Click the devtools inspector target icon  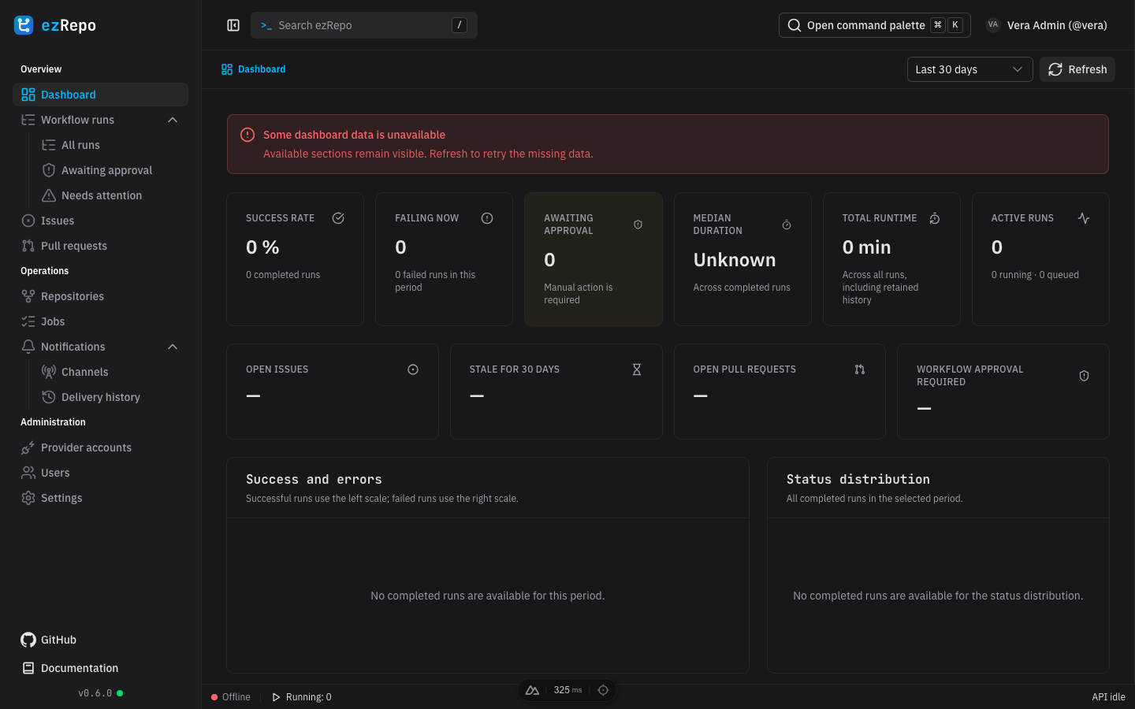(603, 690)
